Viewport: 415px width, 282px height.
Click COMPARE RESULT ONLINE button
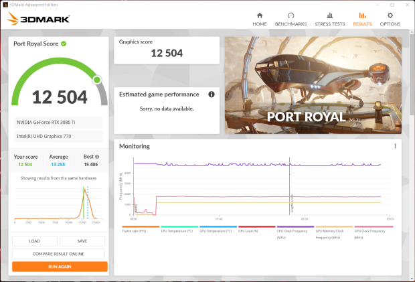pos(58,254)
